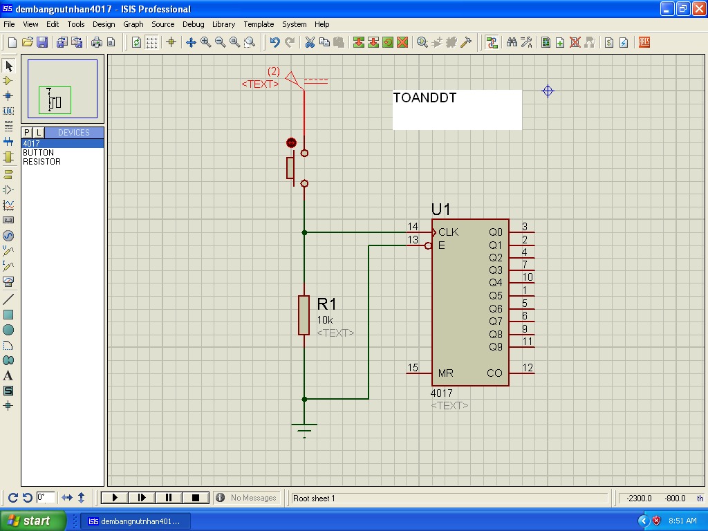
Task: Open the ARES netlist transfer icon
Action: tap(644, 42)
